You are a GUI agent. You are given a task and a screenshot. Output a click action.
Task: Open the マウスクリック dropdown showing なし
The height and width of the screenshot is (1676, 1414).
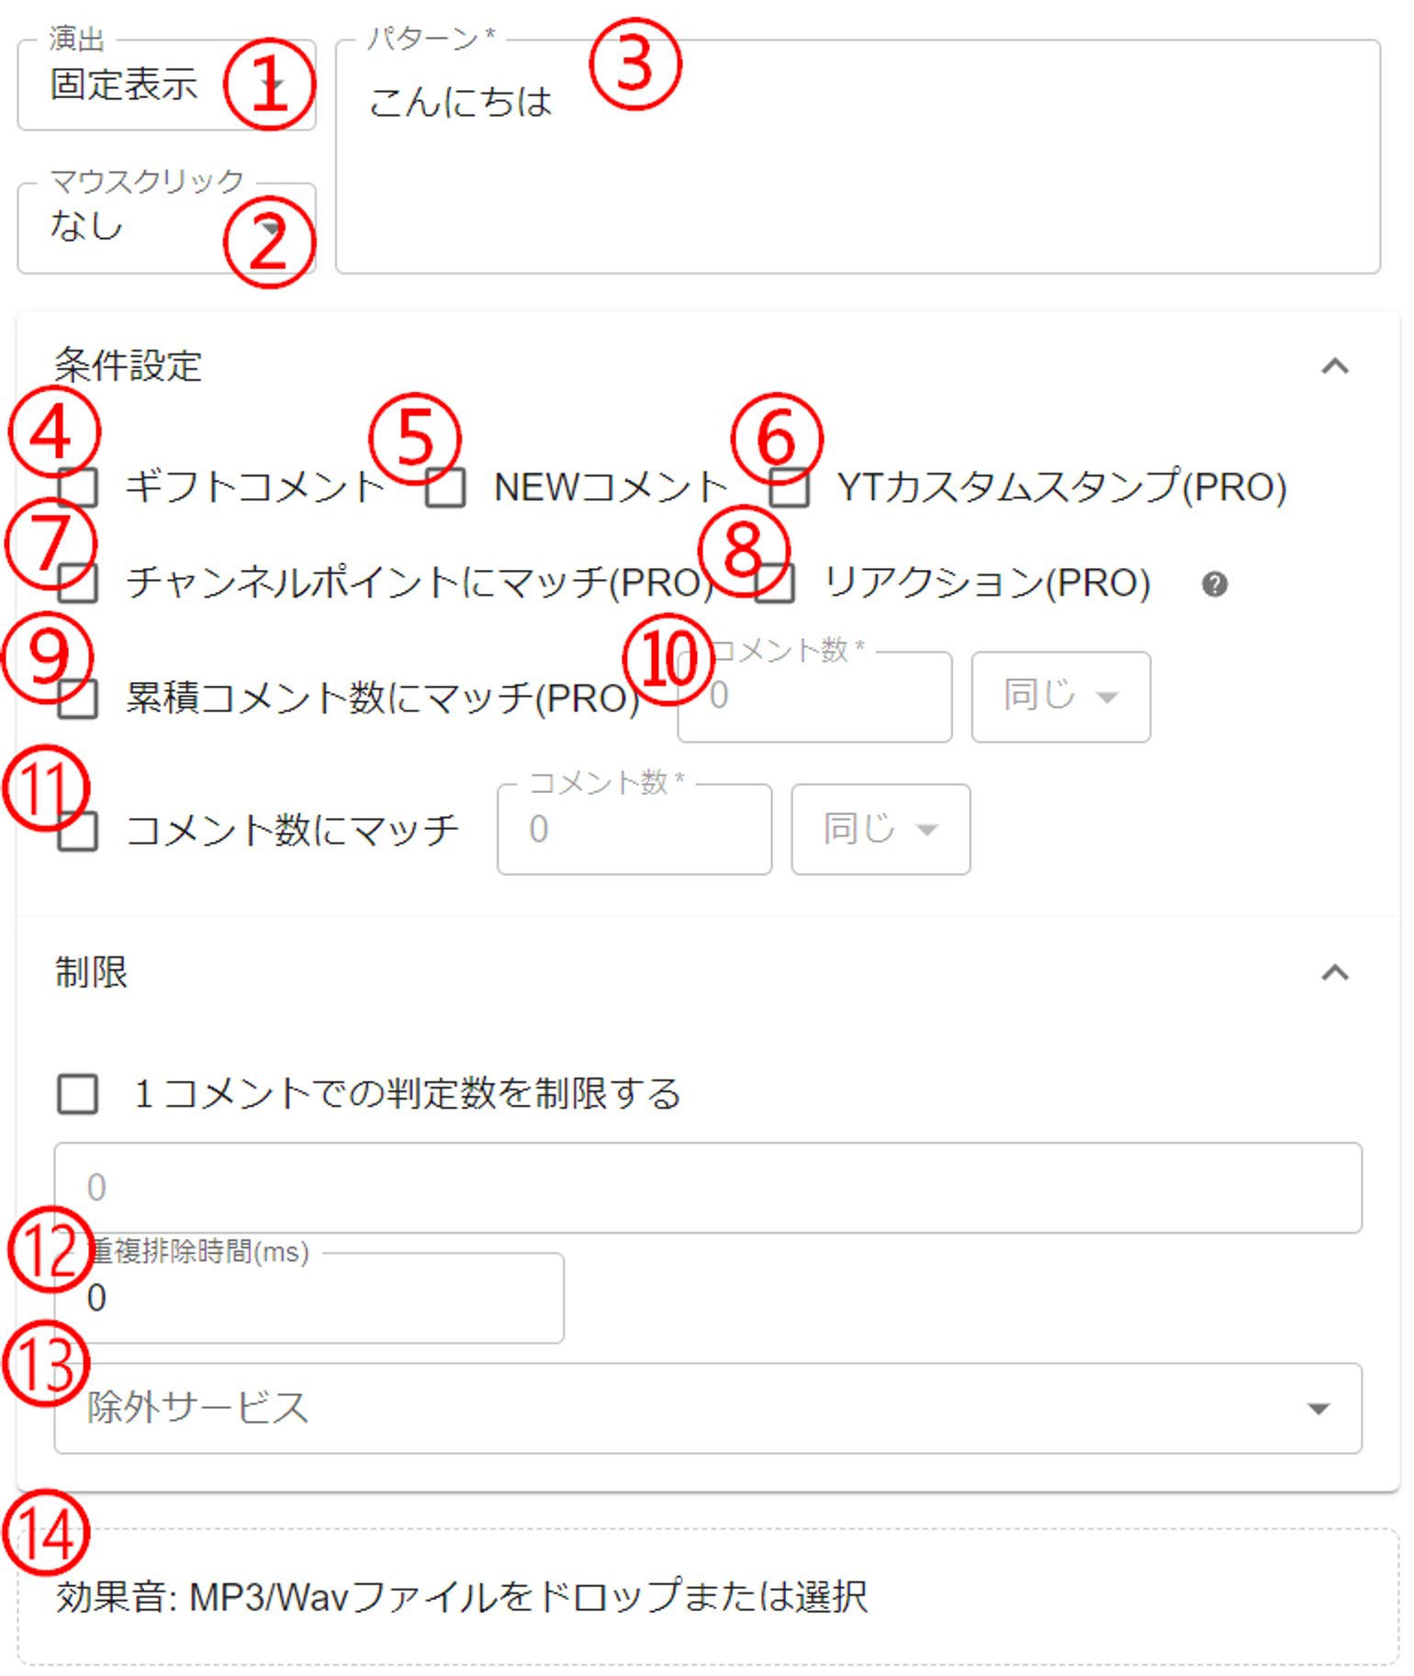click(x=165, y=229)
